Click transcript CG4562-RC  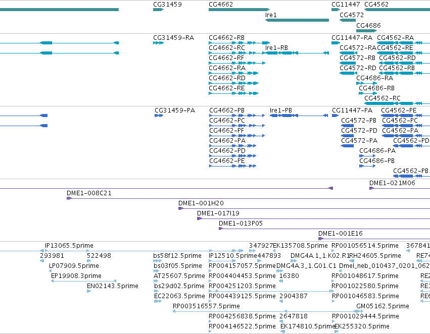tap(397, 103)
